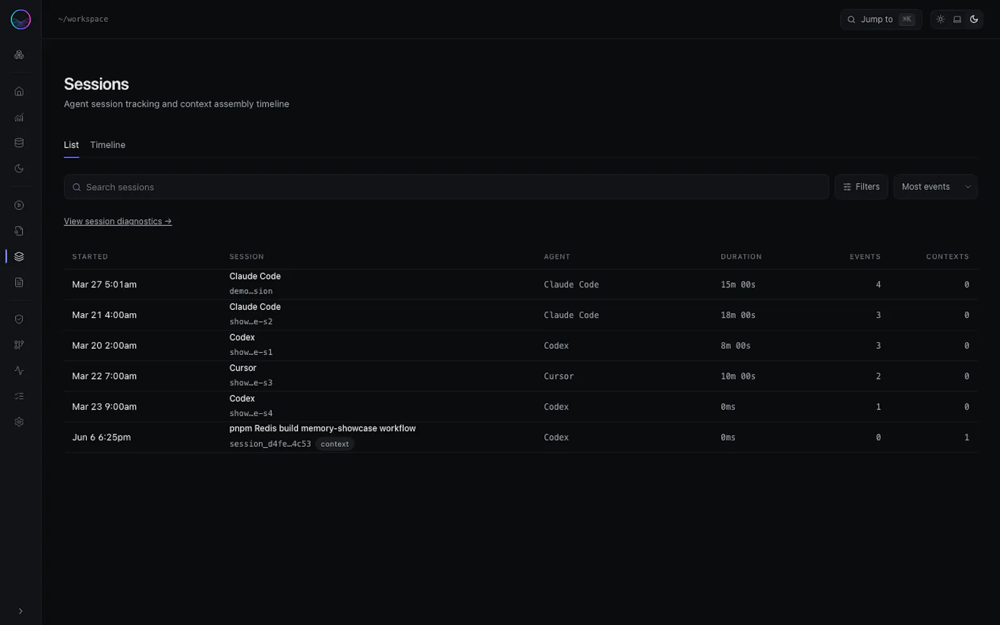
Task: Click the Cursor agent cell
Action: point(559,376)
